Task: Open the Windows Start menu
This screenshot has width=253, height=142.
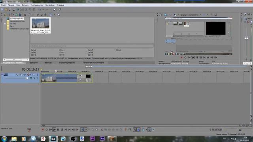Action: coord(4,139)
